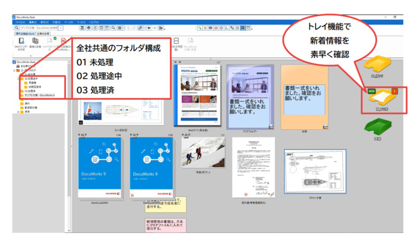
Task: Click the pink sticky note annotation
Action: (x=165, y=225)
